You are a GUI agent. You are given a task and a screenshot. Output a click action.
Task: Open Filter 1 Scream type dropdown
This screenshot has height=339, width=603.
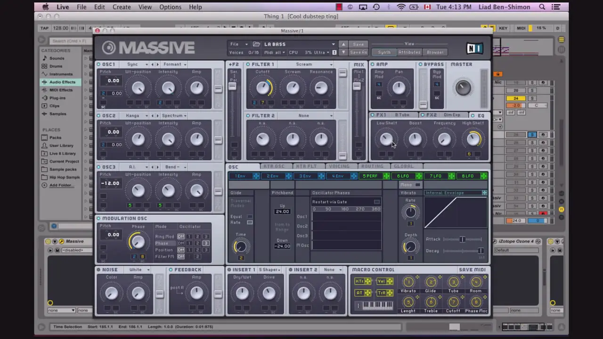point(307,65)
